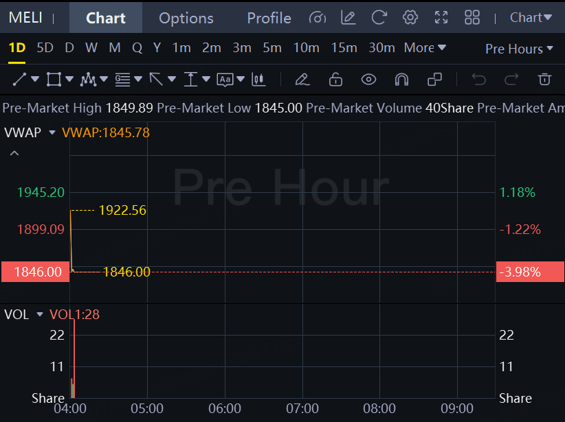Open the VOL indicator dropdown
This screenshot has height=422, width=565.
[40, 314]
